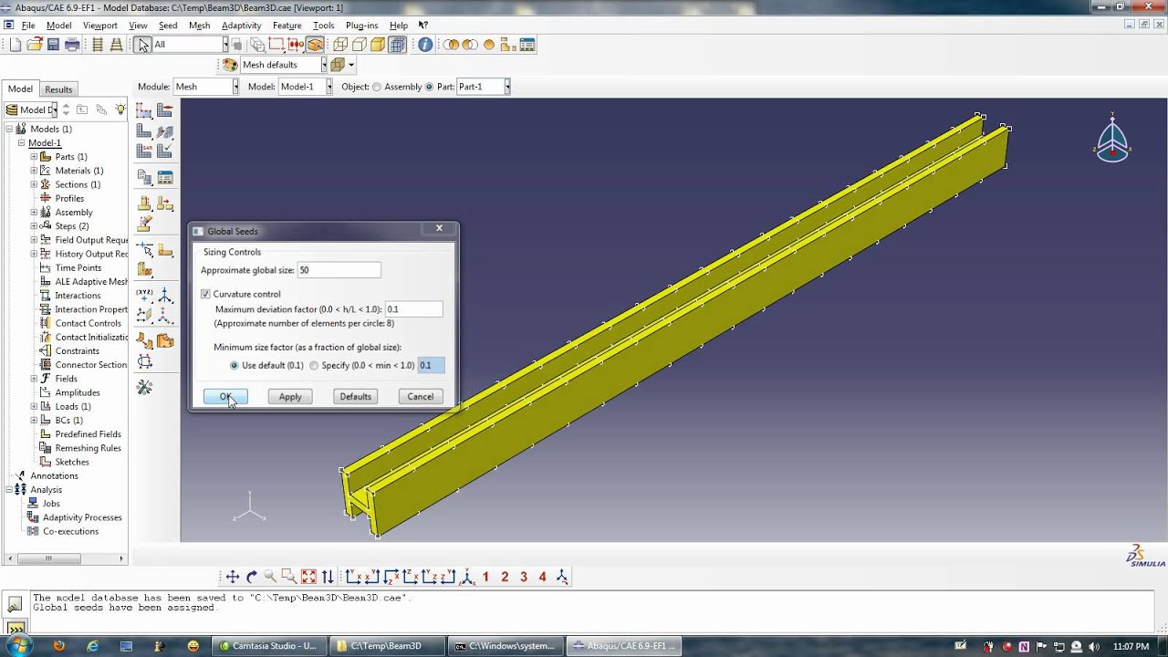Image resolution: width=1168 pixels, height=657 pixels.
Task: Select Loads (1) in the model tree
Action: 73,406
